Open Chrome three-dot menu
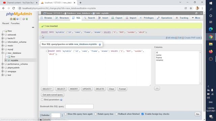Screen dimensions: 216x121 pos(202,8)
